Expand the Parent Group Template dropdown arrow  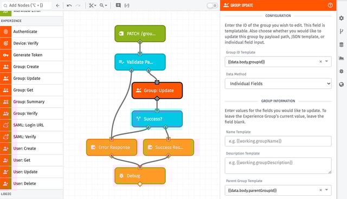[x=326, y=190]
